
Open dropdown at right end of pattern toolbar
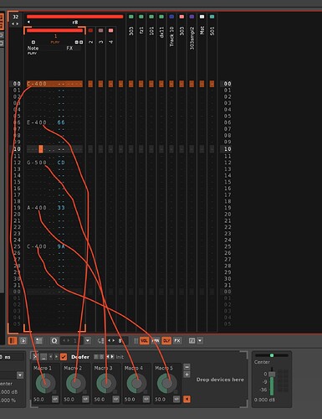tap(200, 340)
